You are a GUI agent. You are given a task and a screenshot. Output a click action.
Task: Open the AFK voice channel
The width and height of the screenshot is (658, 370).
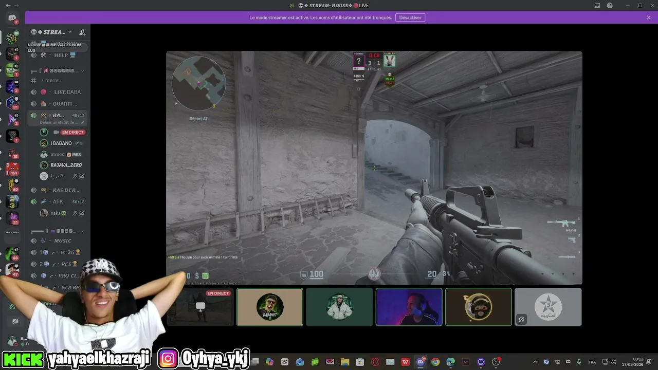(58, 201)
